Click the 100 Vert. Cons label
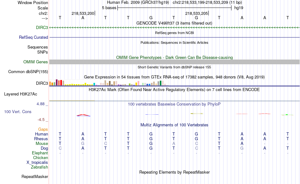This screenshot has width=300, height=184. tap(18, 112)
